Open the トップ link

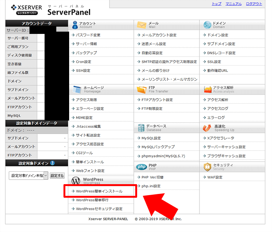216,4
